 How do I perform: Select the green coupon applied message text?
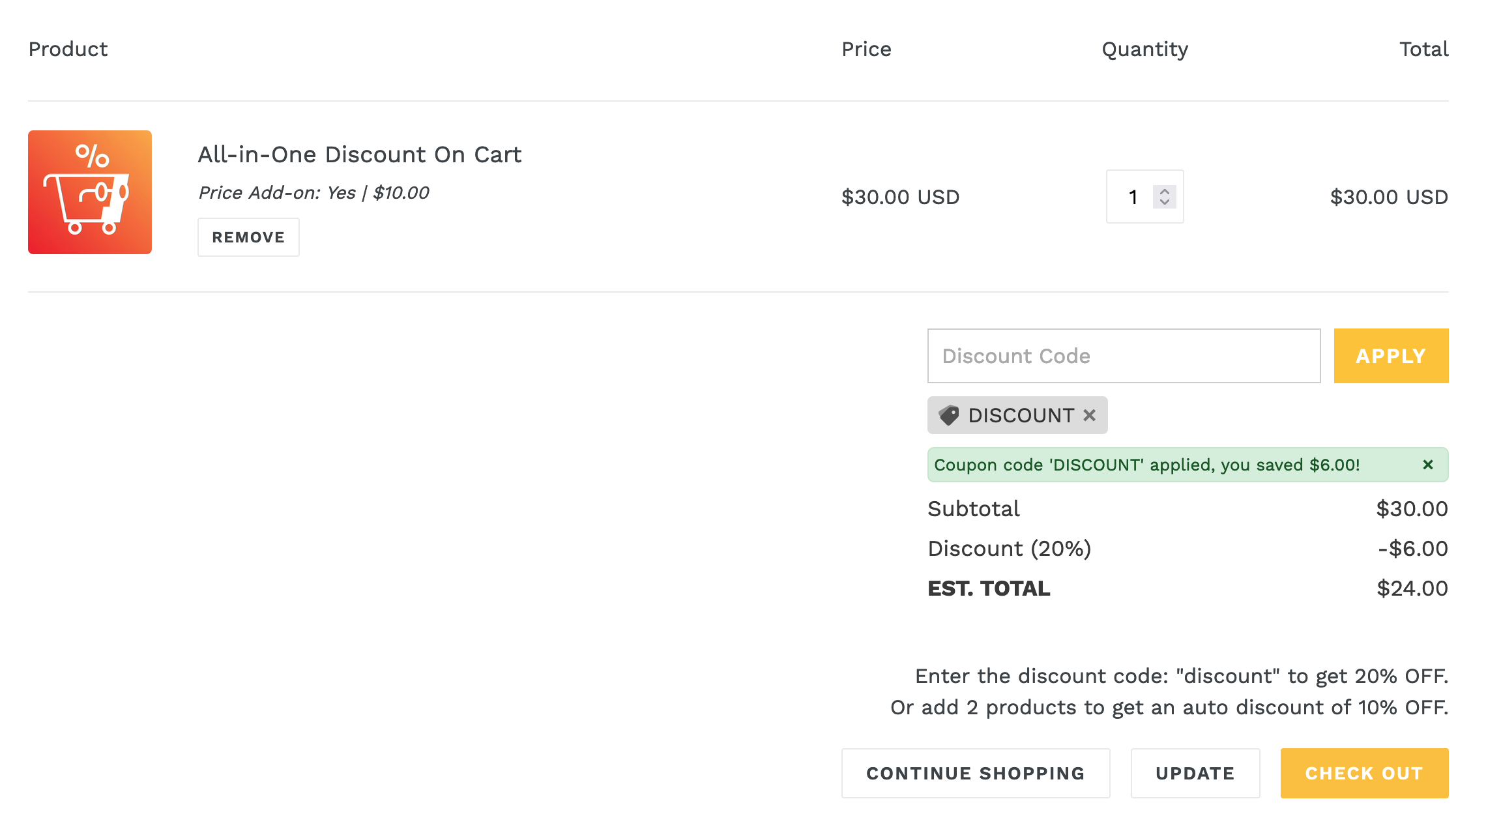coord(1146,465)
